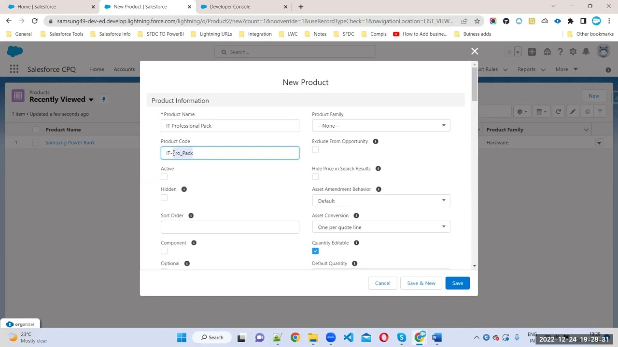Show info for Asset Amendment Behavior

click(379, 189)
